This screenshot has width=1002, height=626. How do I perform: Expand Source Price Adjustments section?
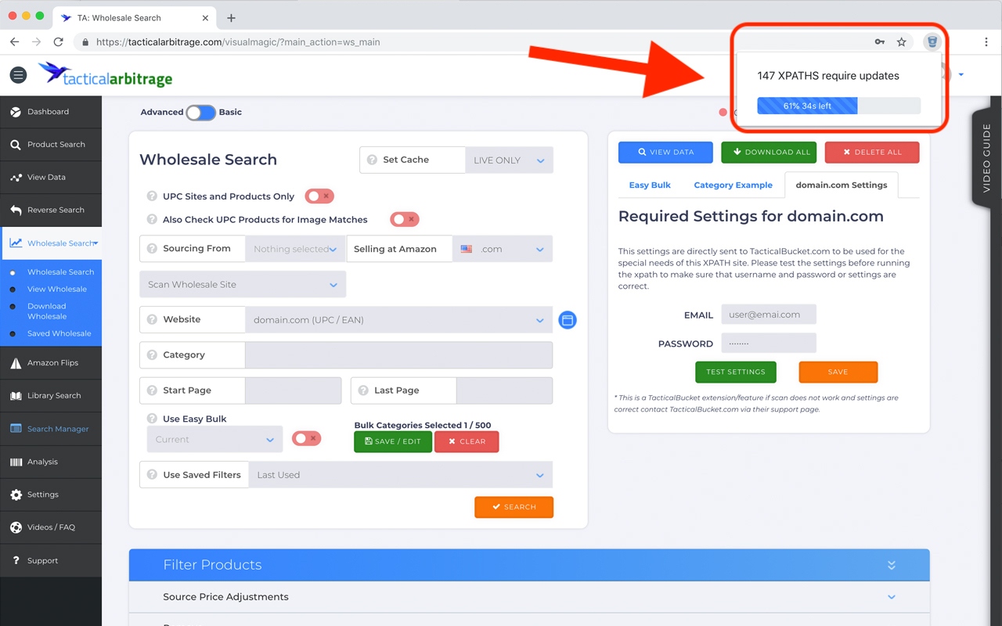[529, 597]
